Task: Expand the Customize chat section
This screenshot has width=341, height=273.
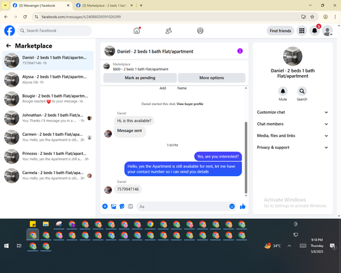Action: coord(293,112)
